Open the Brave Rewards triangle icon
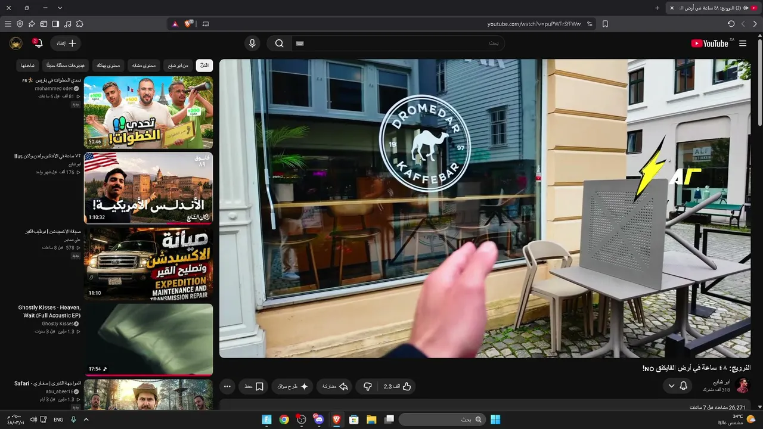 (175, 24)
